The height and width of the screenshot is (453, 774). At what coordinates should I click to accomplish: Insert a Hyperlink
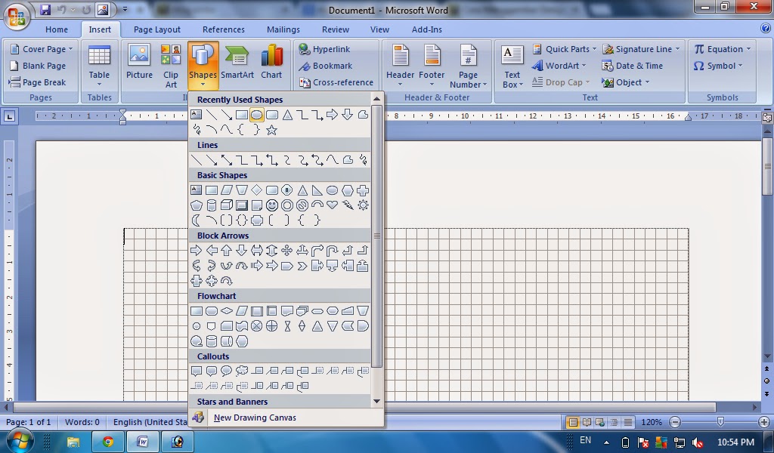[325, 49]
